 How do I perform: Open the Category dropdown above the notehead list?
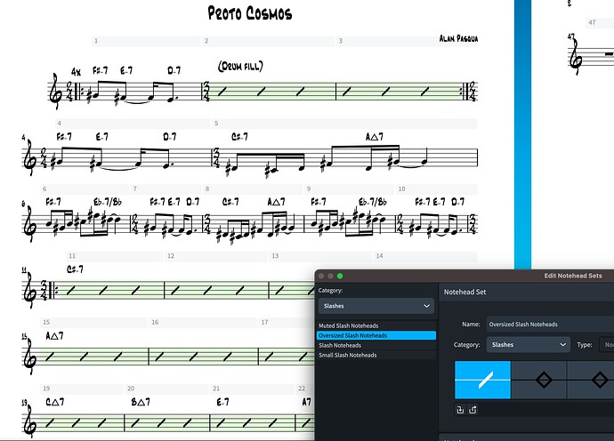pyautogui.click(x=376, y=306)
